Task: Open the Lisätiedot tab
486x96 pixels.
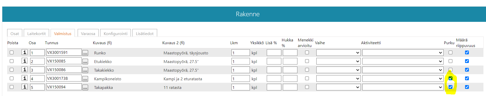Action: (x=145, y=34)
